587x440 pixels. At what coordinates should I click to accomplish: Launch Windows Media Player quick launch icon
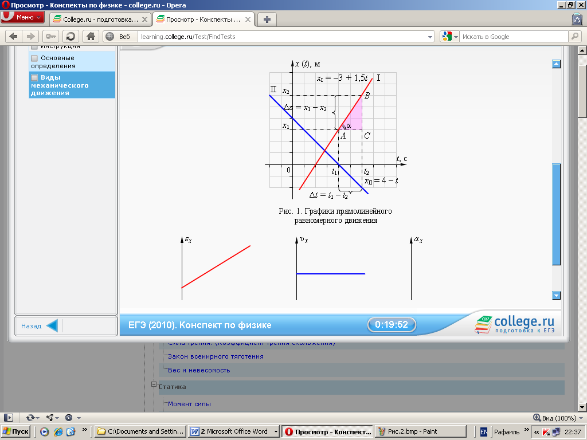tap(45, 432)
